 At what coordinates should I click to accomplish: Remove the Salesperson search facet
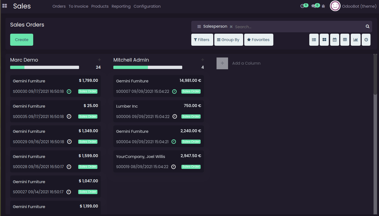[x=231, y=27]
